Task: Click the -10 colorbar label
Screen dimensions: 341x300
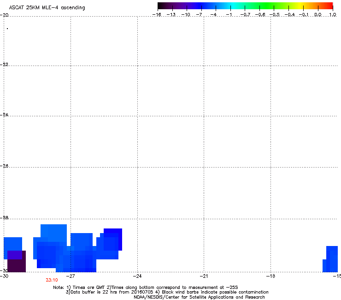Action: (x=186, y=15)
